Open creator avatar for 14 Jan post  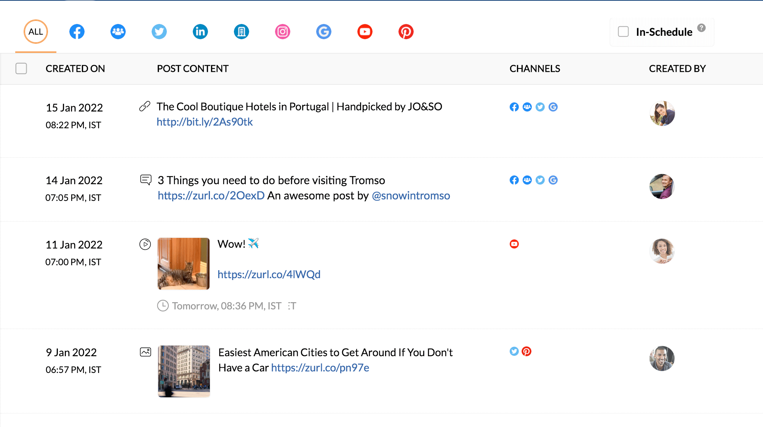pos(662,186)
